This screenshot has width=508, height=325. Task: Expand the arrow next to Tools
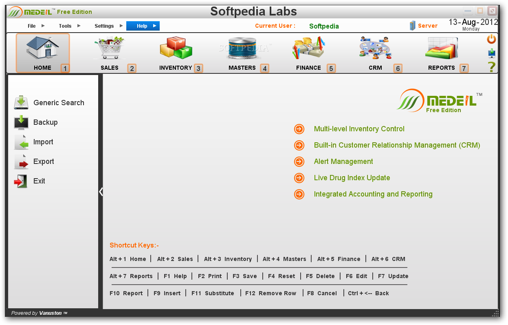point(79,26)
